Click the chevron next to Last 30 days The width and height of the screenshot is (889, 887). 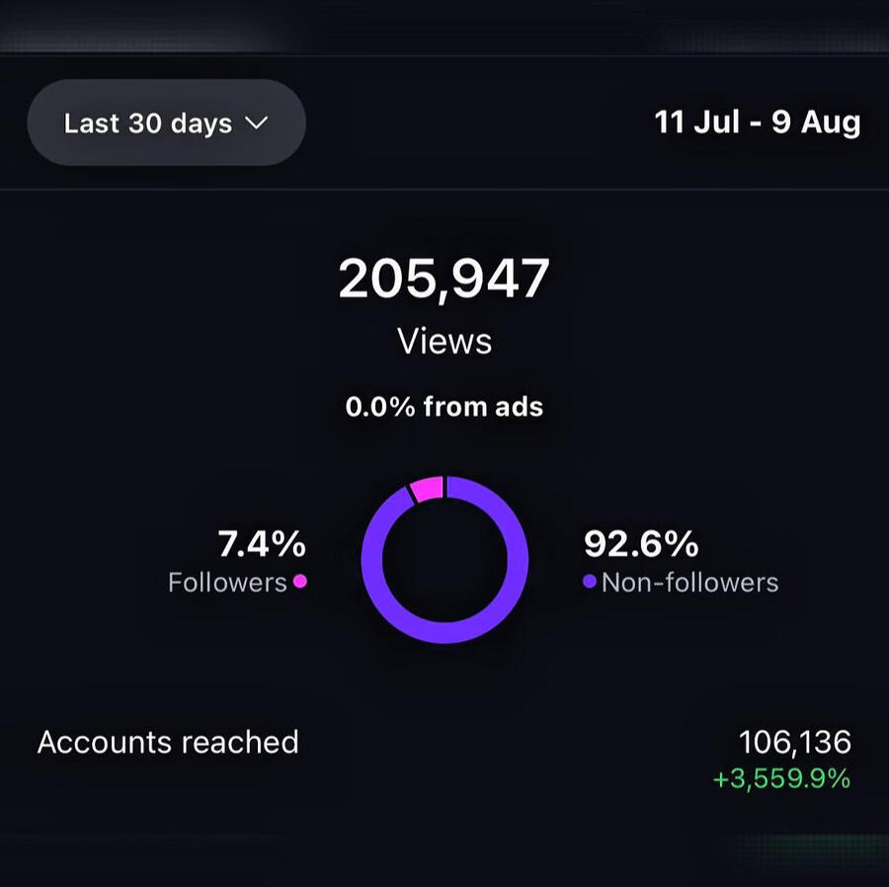click(x=258, y=124)
